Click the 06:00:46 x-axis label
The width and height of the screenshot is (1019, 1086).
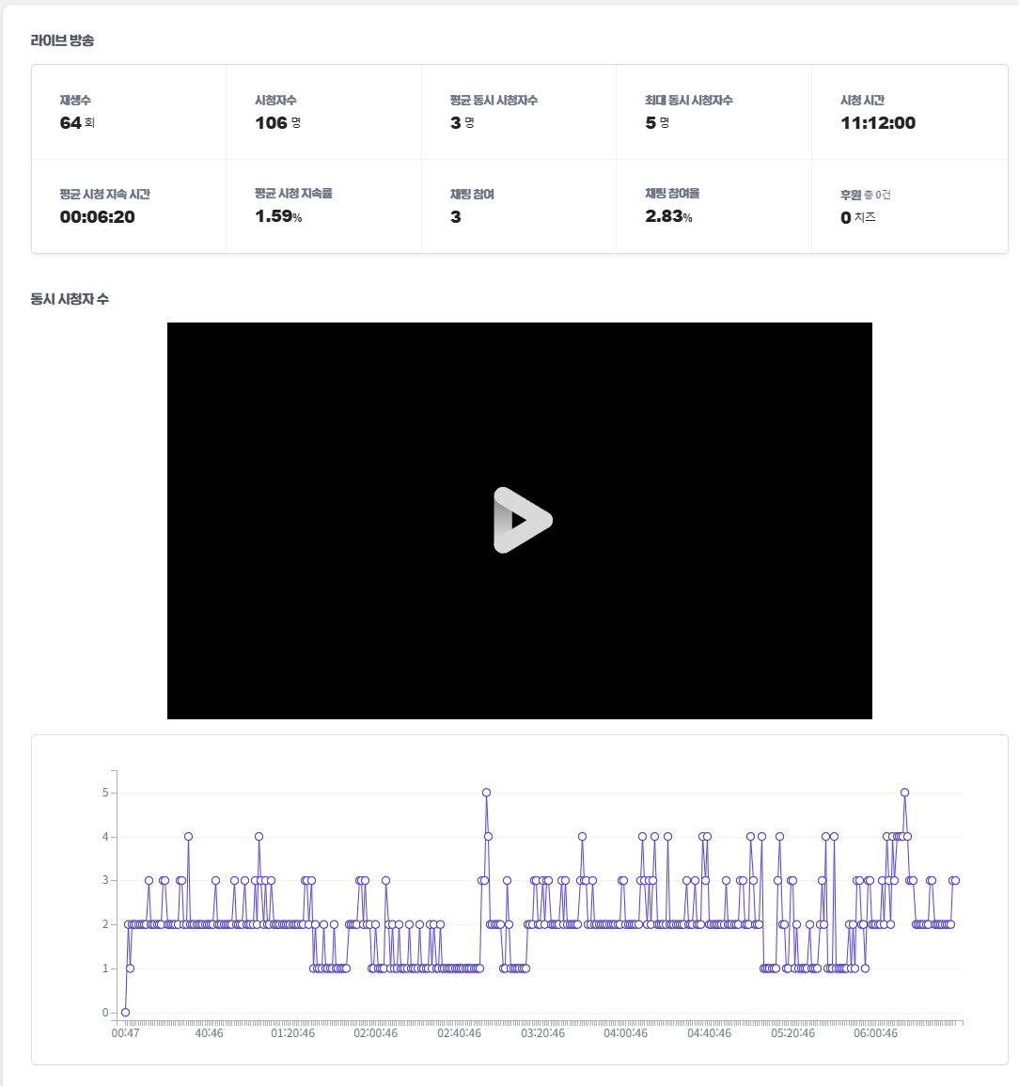pos(876,1033)
